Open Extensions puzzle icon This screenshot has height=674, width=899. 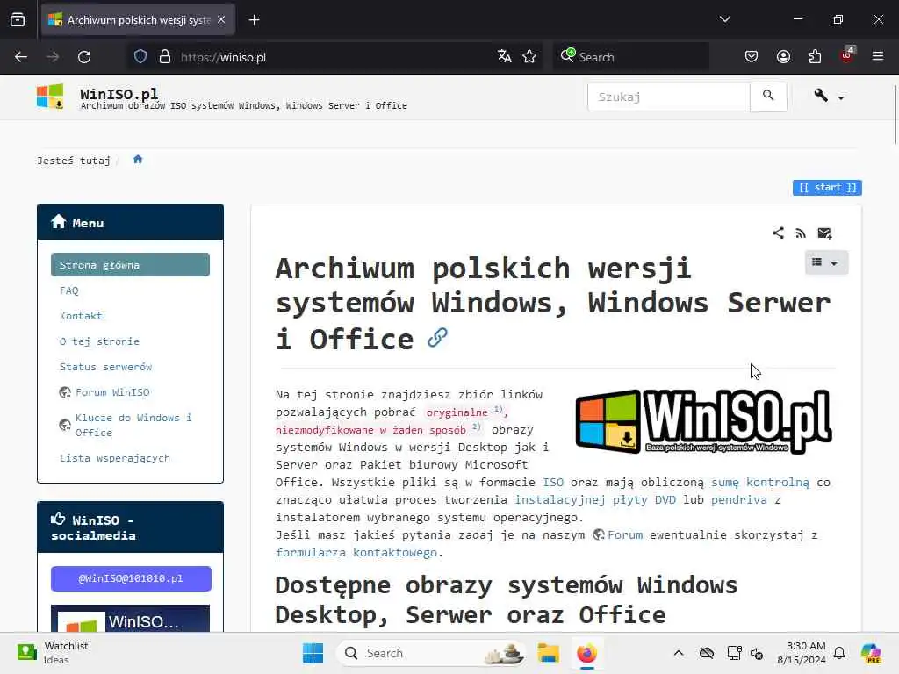click(815, 56)
